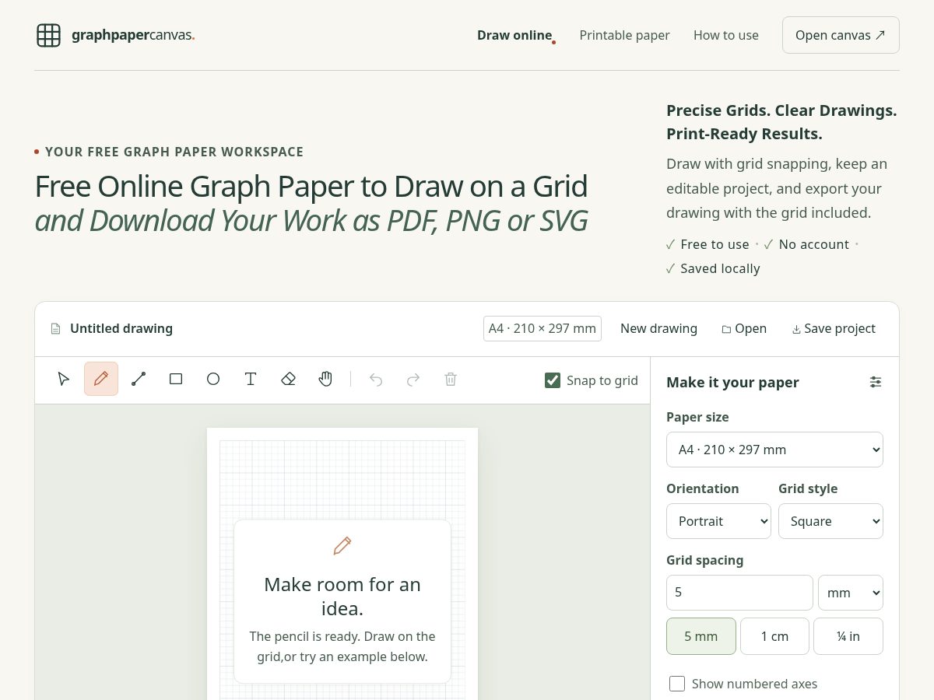Pick the Line tool

click(139, 379)
